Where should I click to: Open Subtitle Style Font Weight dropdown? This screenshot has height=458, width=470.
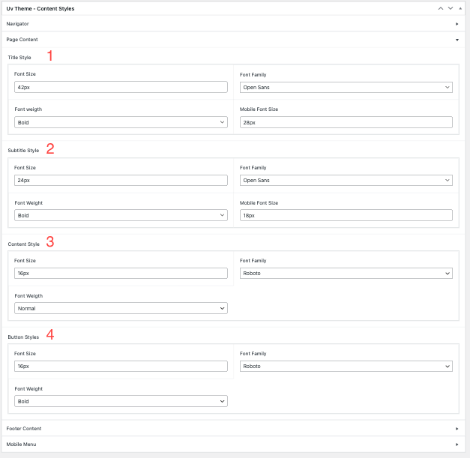point(121,215)
